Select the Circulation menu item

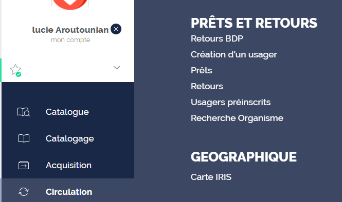(69, 192)
